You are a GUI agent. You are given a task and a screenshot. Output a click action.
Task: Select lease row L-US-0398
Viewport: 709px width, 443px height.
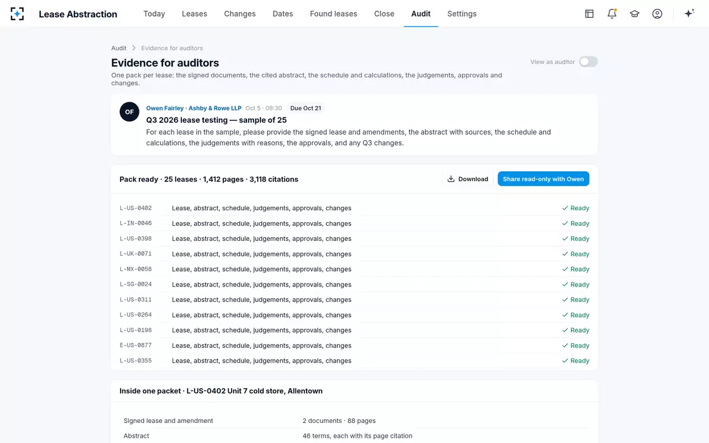coord(354,239)
